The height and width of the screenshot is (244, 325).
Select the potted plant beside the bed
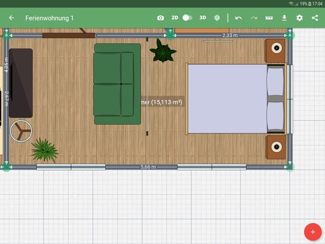pos(163,51)
